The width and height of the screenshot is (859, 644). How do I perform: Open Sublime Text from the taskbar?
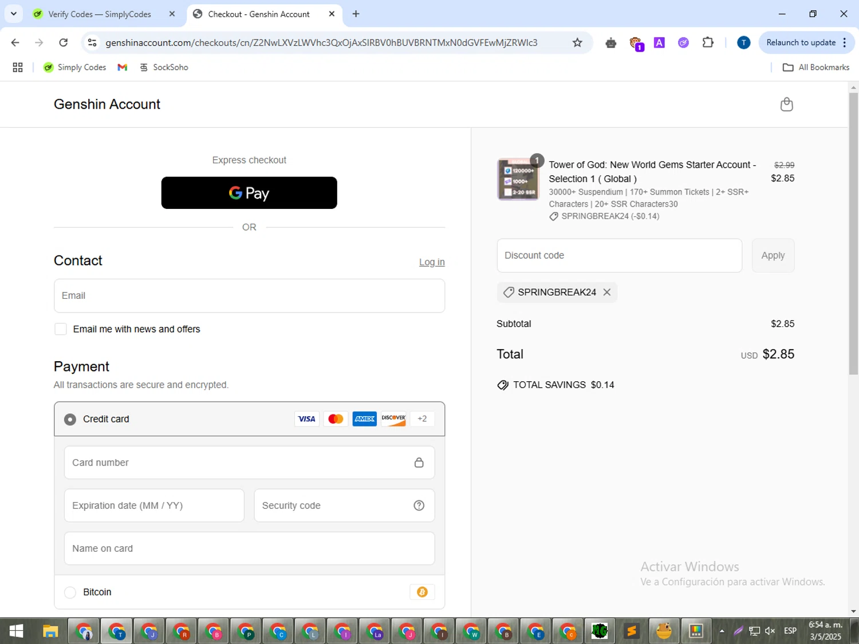click(x=632, y=631)
